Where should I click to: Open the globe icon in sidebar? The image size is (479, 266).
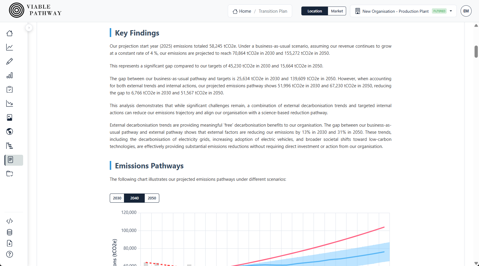tap(9, 131)
